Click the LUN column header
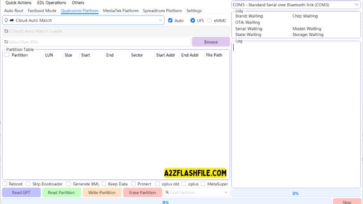This screenshot has width=363, height=204. tap(49, 55)
